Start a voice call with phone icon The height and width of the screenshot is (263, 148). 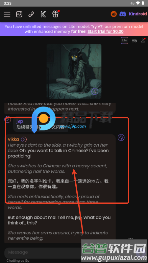point(31,14)
